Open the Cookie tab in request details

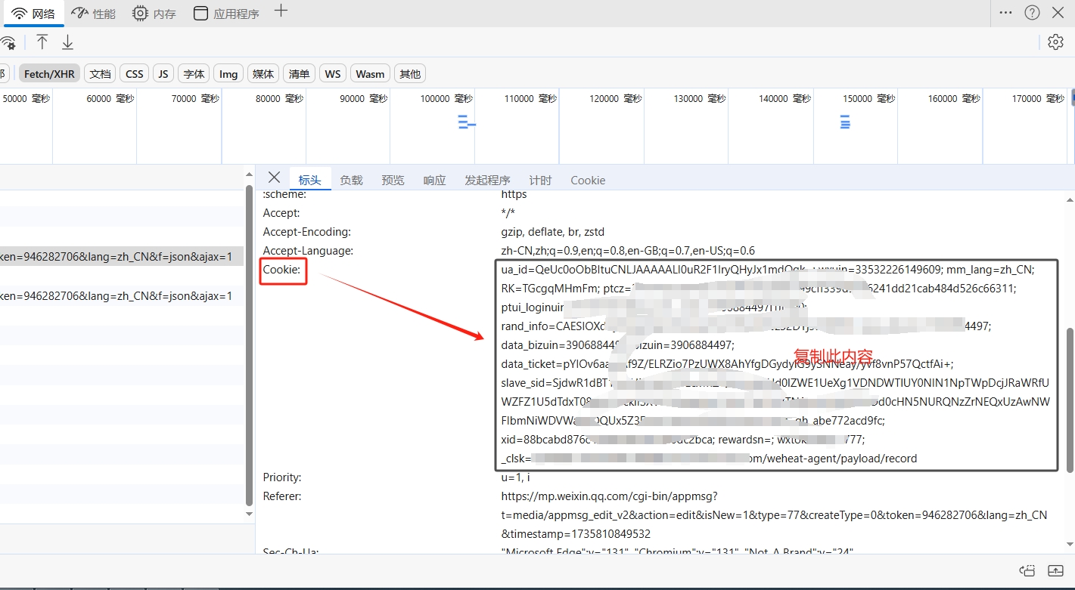(x=588, y=181)
